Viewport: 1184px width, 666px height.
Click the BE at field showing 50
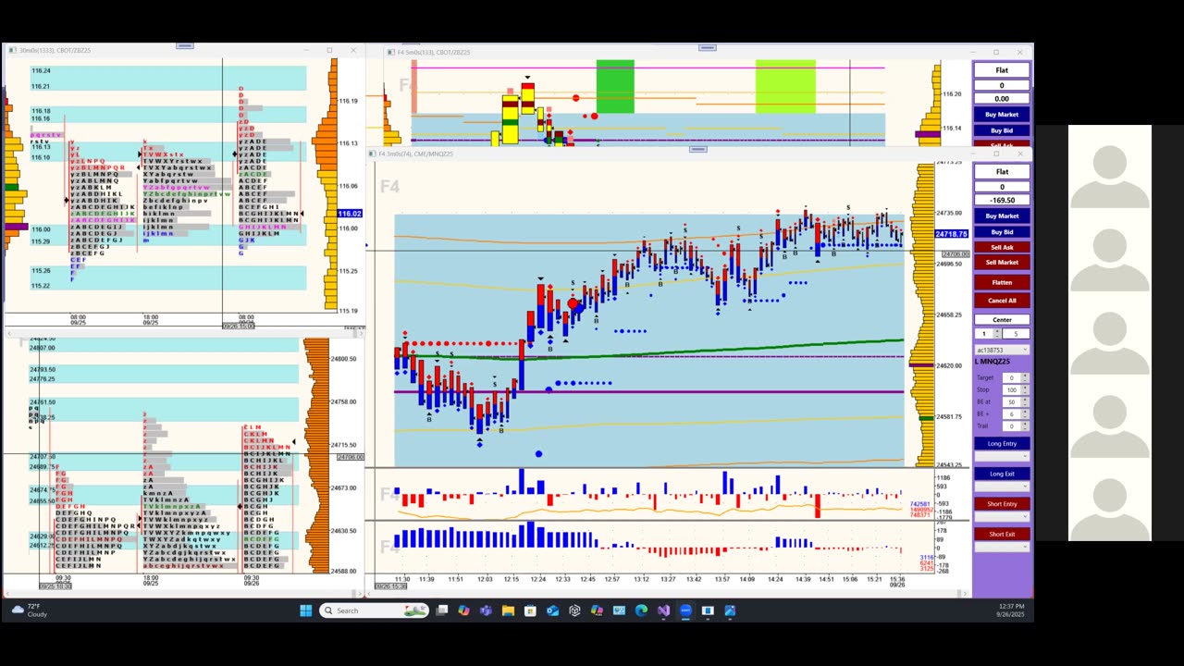click(x=1011, y=402)
